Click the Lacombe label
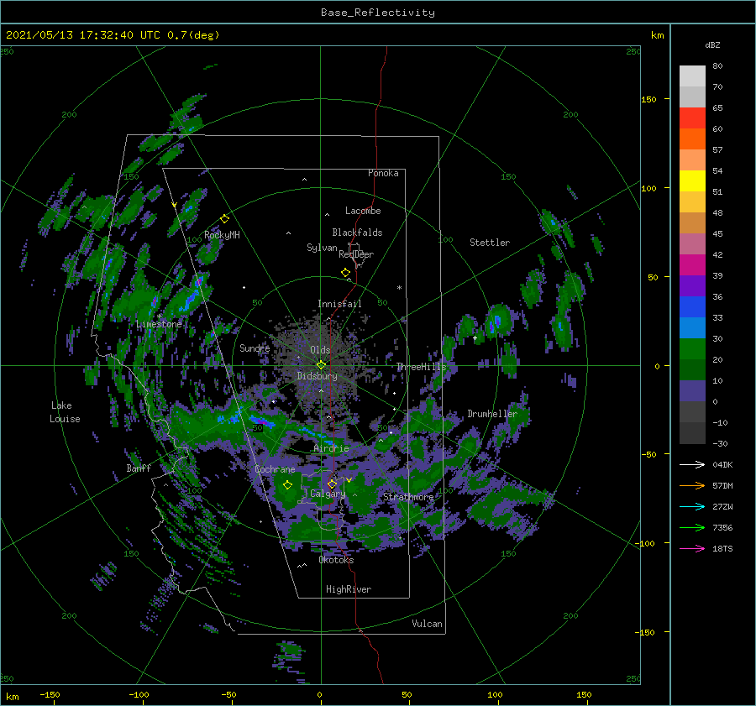The height and width of the screenshot is (706, 756). tap(363, 211)
